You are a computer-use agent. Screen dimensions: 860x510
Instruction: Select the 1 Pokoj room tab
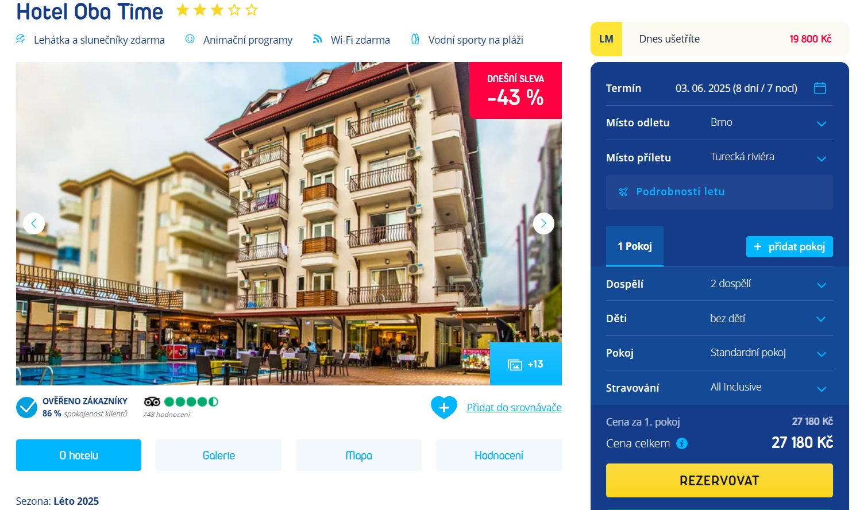pos(635,246)
